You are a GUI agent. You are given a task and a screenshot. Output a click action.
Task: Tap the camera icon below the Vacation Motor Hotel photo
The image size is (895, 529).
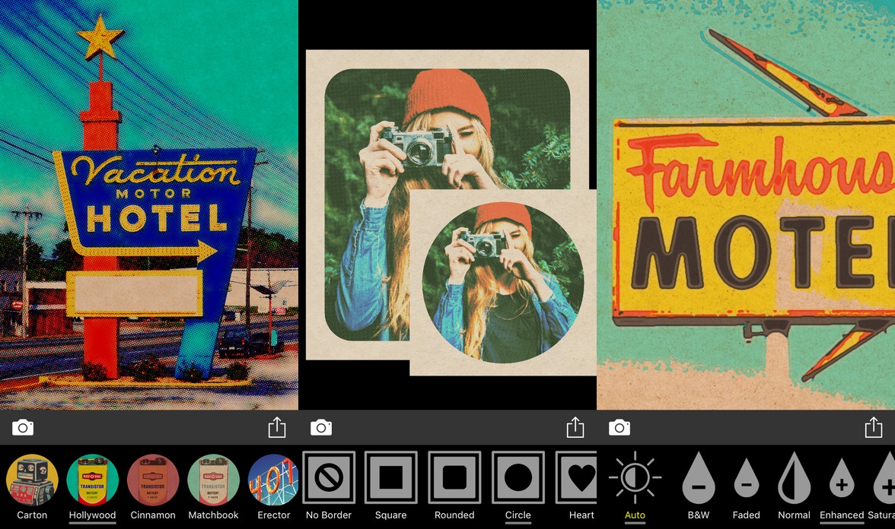pos(23,428)
